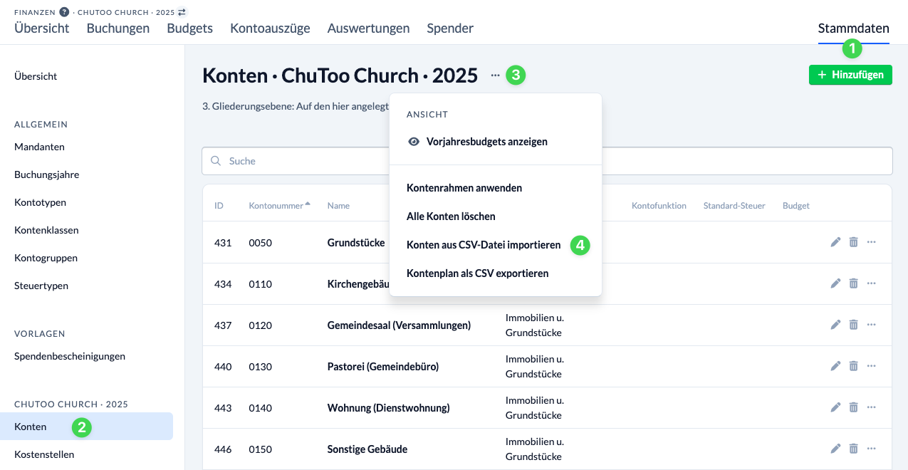Viewport: 908px width, 470px height.
Task: Open Spendenbescheinigungen in the sidebar
Action: (70, 355)
